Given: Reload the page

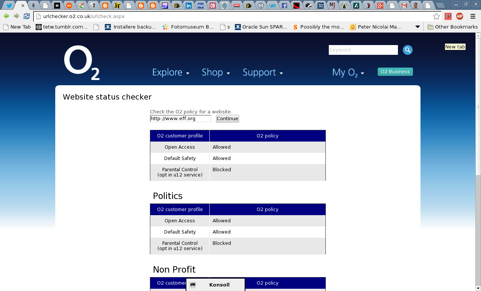Looking at the screenshot, I should coord(27,16).
